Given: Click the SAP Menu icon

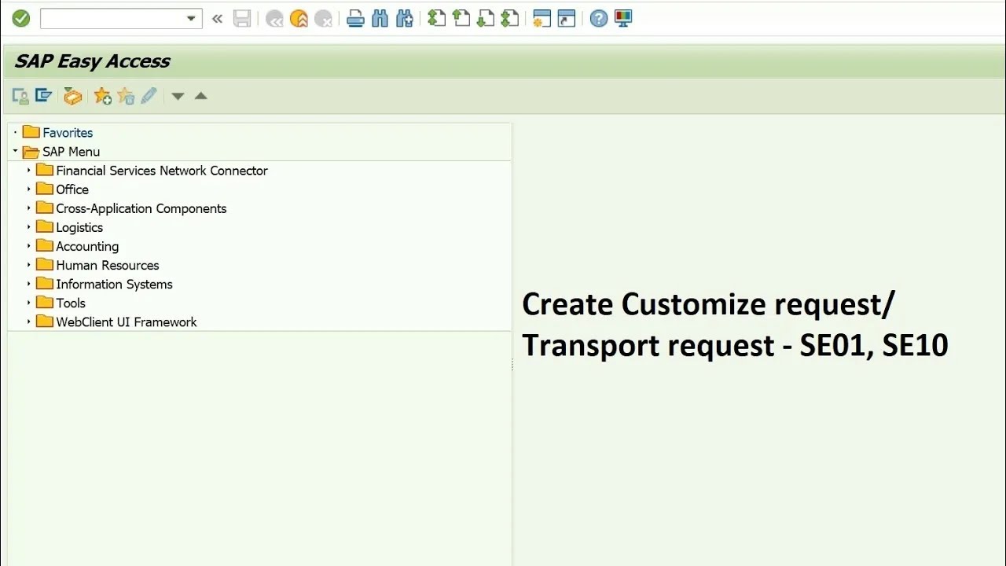Looking at the screenshot, I should coord(43,96).
